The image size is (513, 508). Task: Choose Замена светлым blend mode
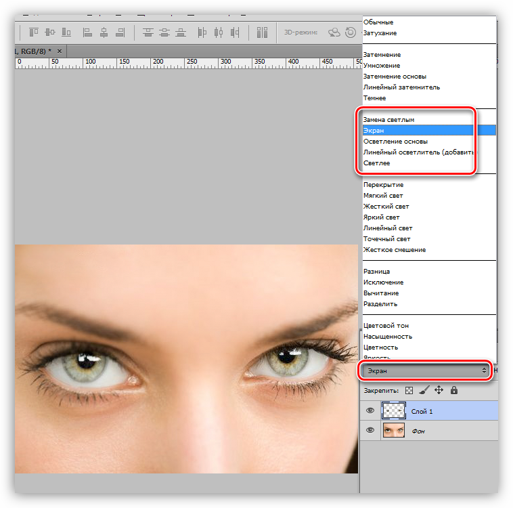388,119
